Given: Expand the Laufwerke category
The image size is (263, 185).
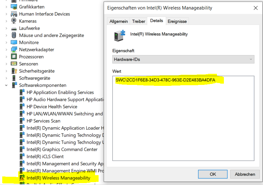Looking at the screenshot, I should tap(6, 28).
